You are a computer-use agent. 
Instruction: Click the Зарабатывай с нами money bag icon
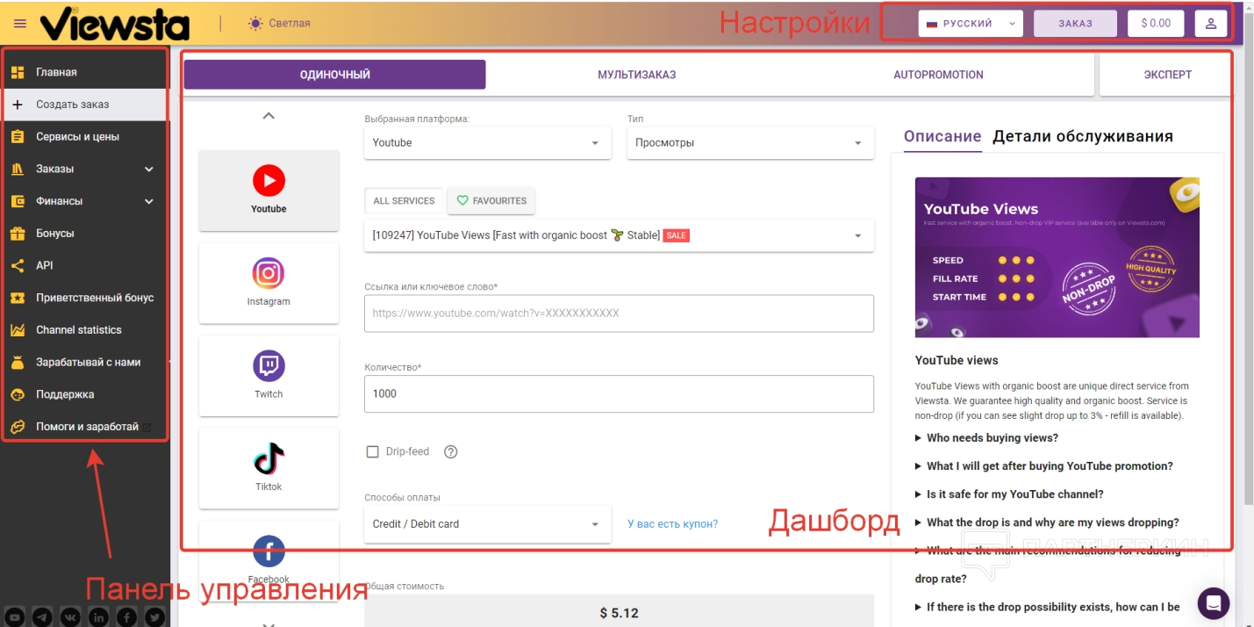click(x=18, y=362)
